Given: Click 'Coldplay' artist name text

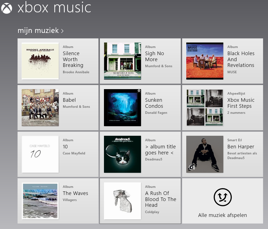Looking at the screenshot, I should (x=152, y=212).
